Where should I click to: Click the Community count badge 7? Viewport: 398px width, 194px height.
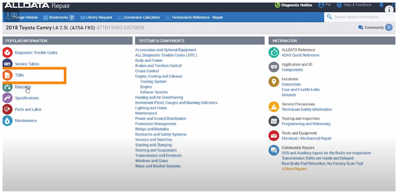pyautogui.click(x=389, y=28)
